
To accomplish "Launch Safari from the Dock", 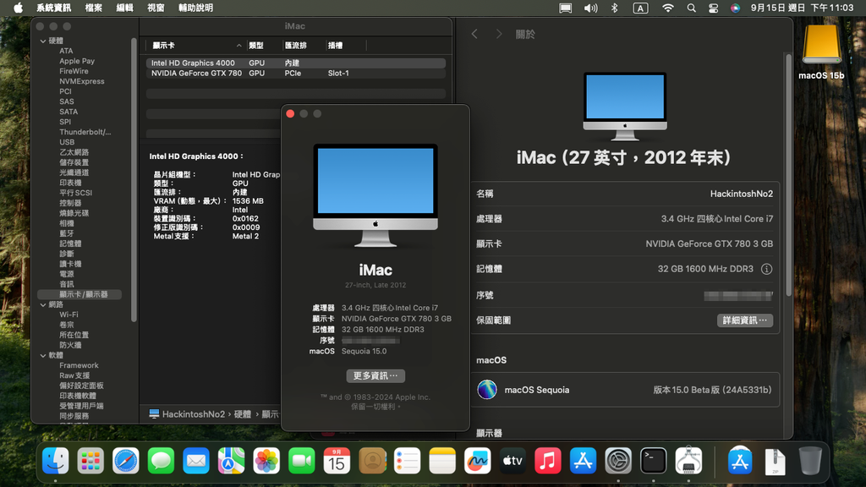I will coord(125,461).
